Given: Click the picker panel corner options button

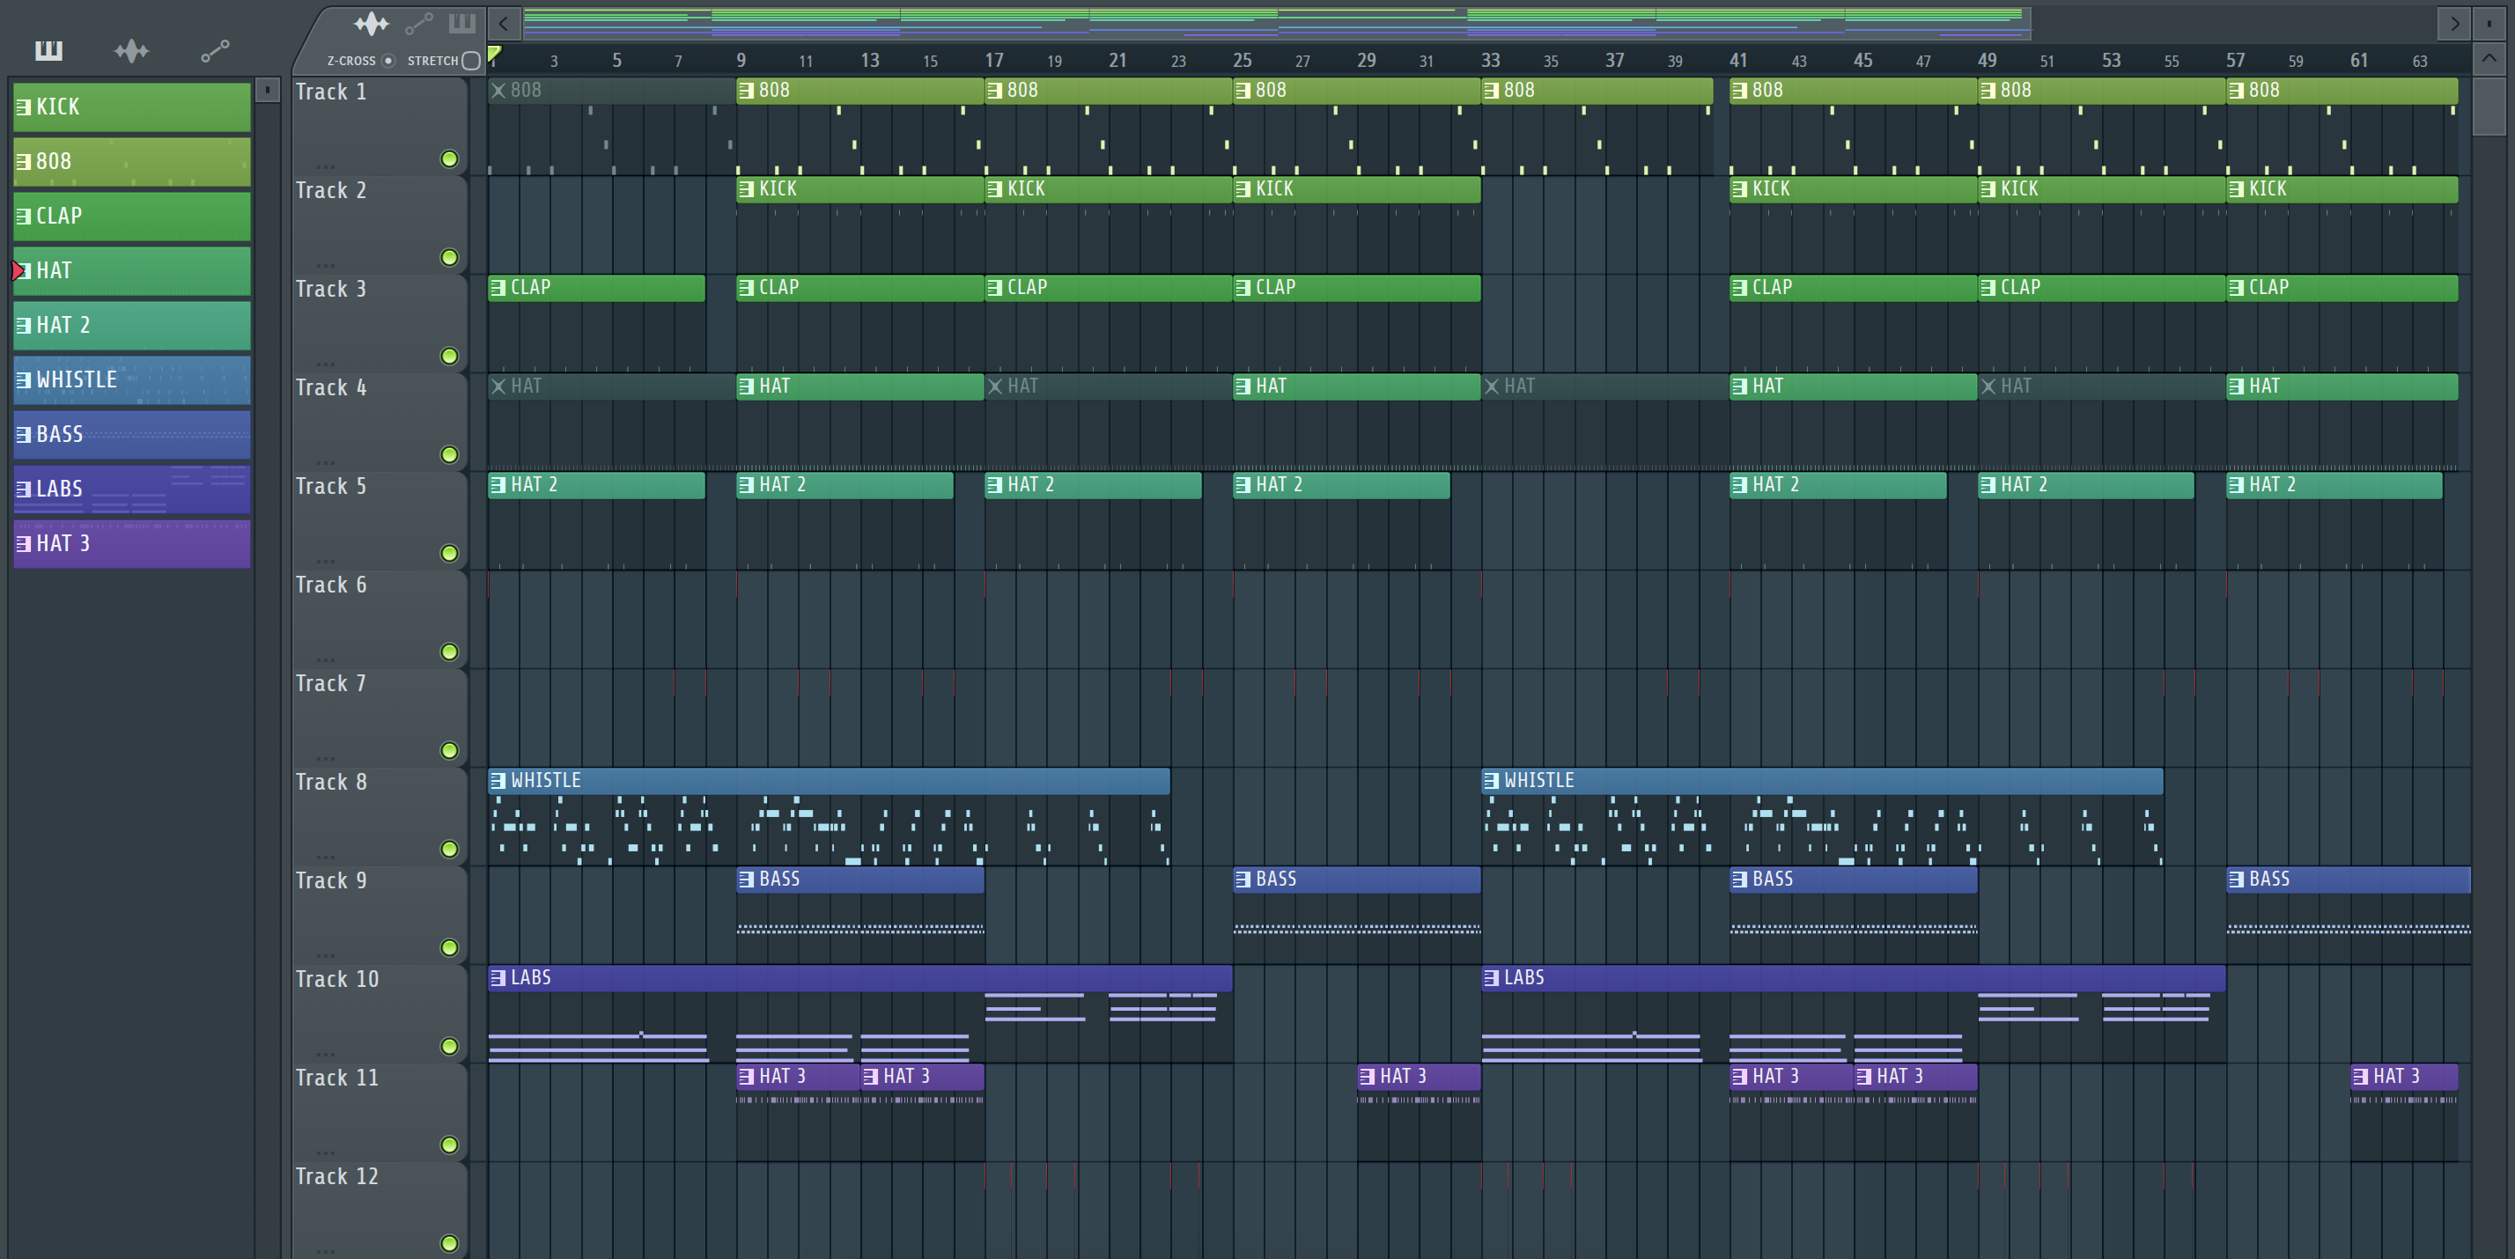Looking at the screenshot, I should click(x=267, y=91).
